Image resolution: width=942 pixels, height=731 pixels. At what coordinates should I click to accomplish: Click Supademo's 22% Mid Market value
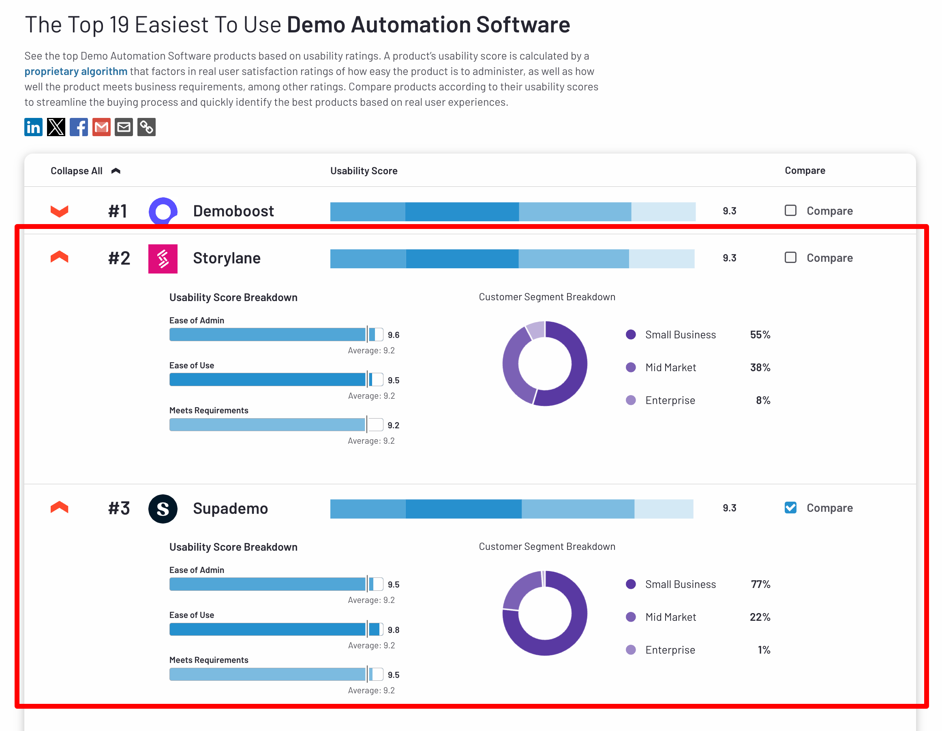coord(760,617)
